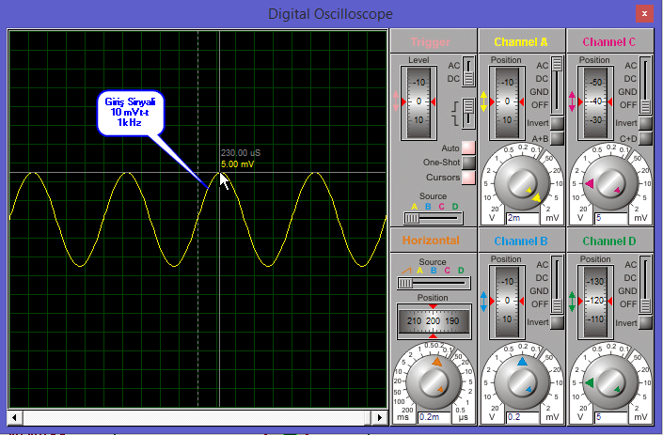Click the yellow Channel A position arrow

[x=484, y=101]
